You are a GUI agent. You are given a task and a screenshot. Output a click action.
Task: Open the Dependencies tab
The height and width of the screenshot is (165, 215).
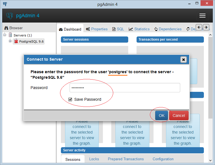coord(168,29)
